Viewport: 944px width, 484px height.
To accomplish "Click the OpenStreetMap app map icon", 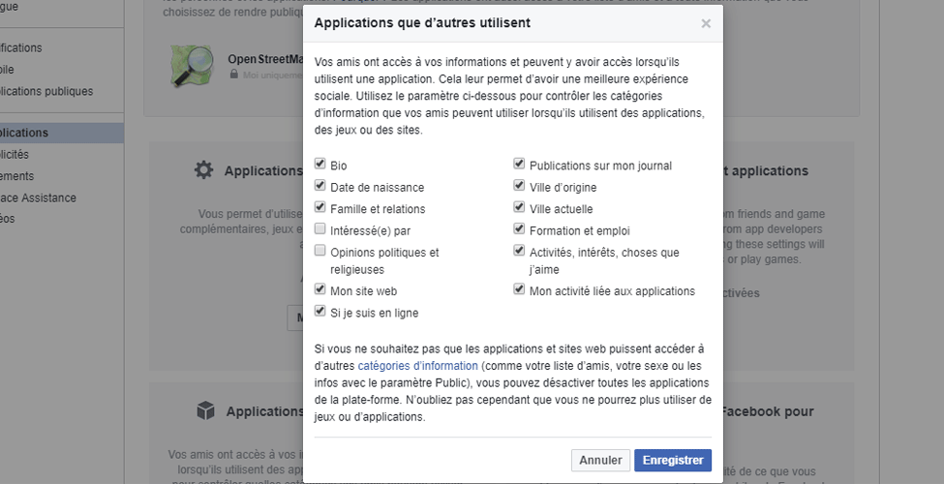I will [193, 66].
